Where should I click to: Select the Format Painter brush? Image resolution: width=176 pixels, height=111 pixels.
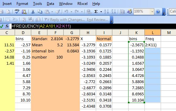click(x=58, y=12)
